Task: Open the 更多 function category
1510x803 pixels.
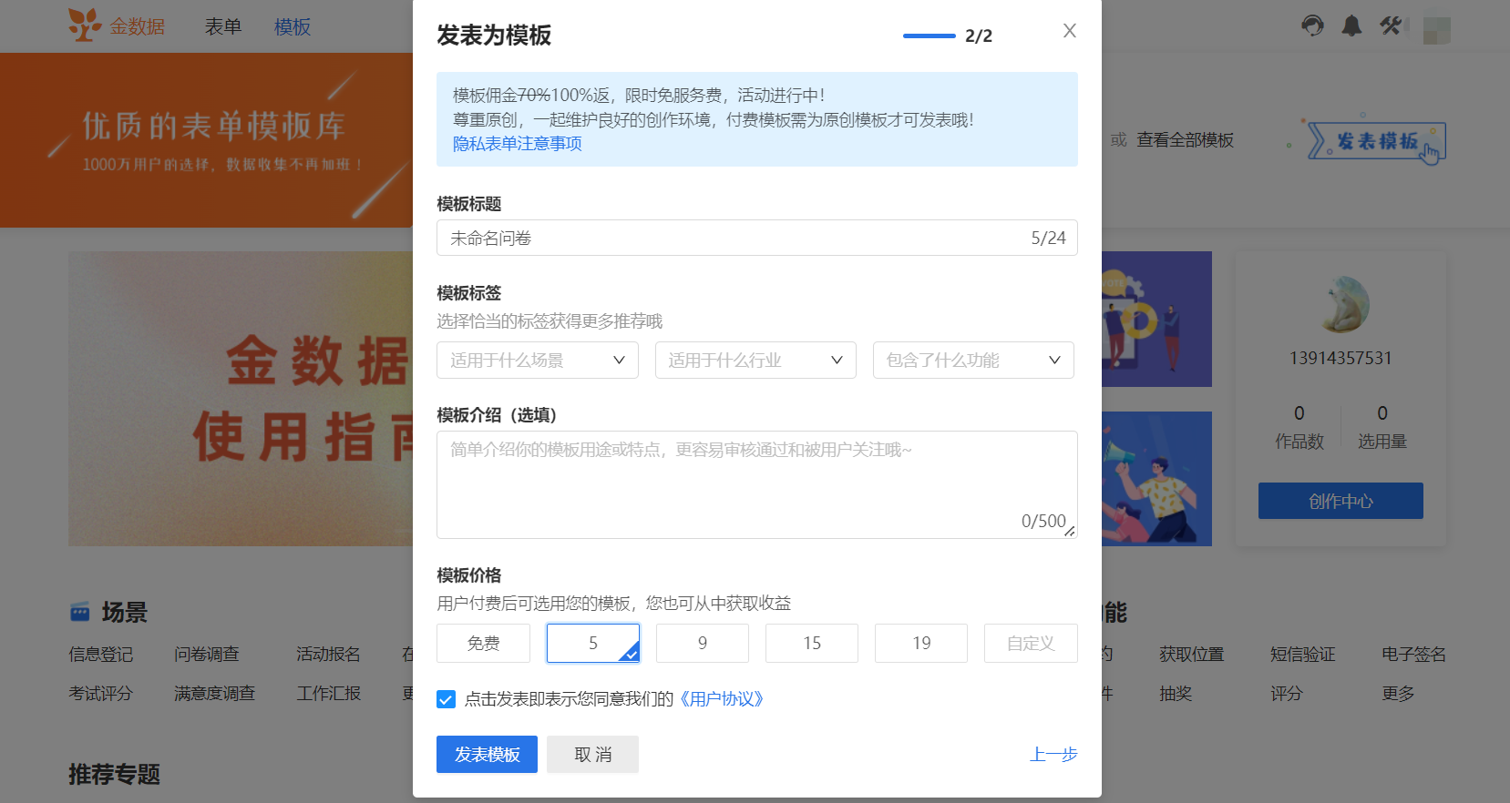Action: [1398, 694]
